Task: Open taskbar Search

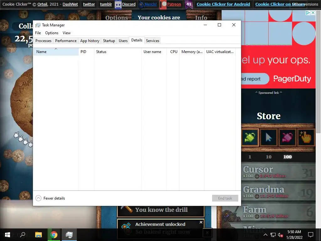Action: [23, 235]
